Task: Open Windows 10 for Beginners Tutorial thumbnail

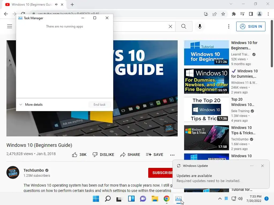Action: coord(206,53)
